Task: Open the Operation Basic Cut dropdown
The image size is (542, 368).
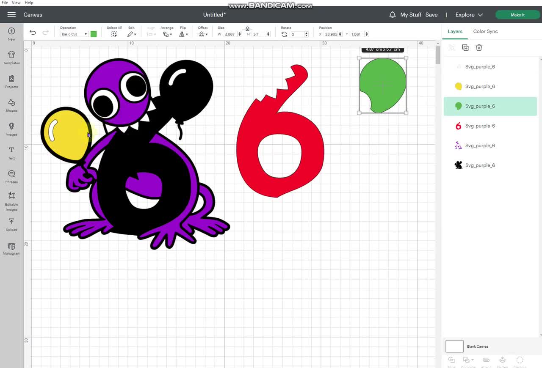Action: click(74, 34)
